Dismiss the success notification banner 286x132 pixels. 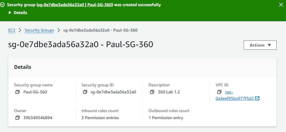coord(281,5)
